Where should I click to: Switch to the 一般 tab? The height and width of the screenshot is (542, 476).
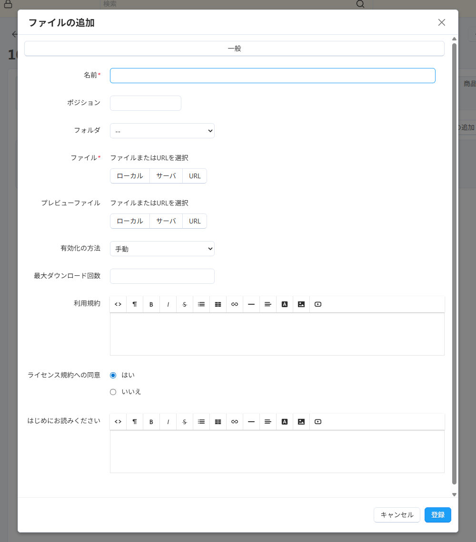click(x=234, y=48)
